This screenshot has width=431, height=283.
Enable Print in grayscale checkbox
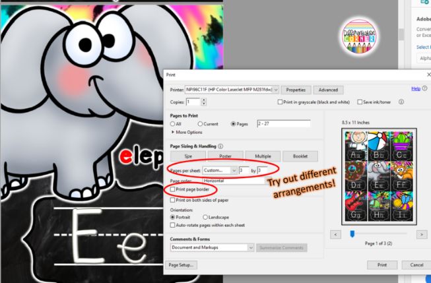[280, 102]
